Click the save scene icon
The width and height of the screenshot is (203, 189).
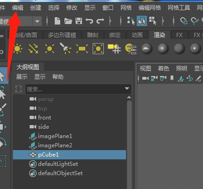pyautogui.click(x=79, y=21)
